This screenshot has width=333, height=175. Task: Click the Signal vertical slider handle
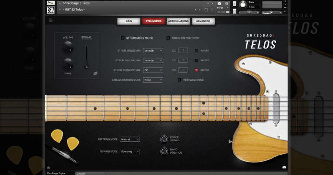coord(87,66)
